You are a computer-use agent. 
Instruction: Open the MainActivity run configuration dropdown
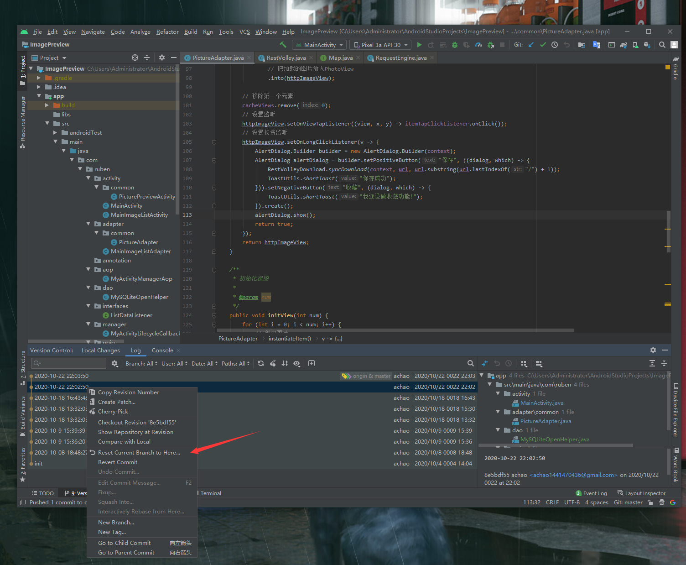coord(320,45)
